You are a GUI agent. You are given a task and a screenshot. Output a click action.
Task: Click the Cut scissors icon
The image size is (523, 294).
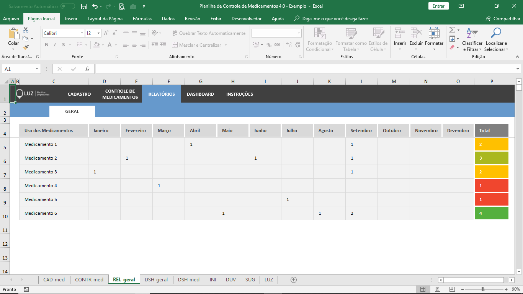26,30
